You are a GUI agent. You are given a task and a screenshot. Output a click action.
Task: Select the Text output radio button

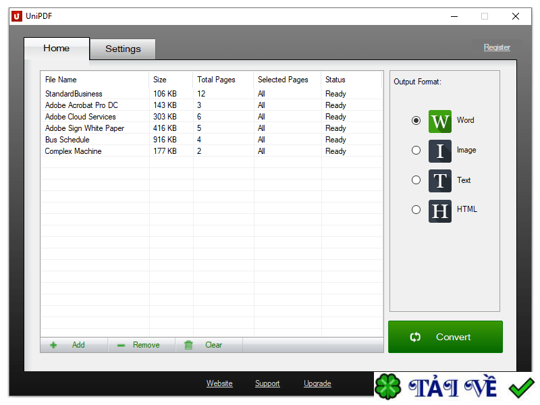[x=416, y=180]
